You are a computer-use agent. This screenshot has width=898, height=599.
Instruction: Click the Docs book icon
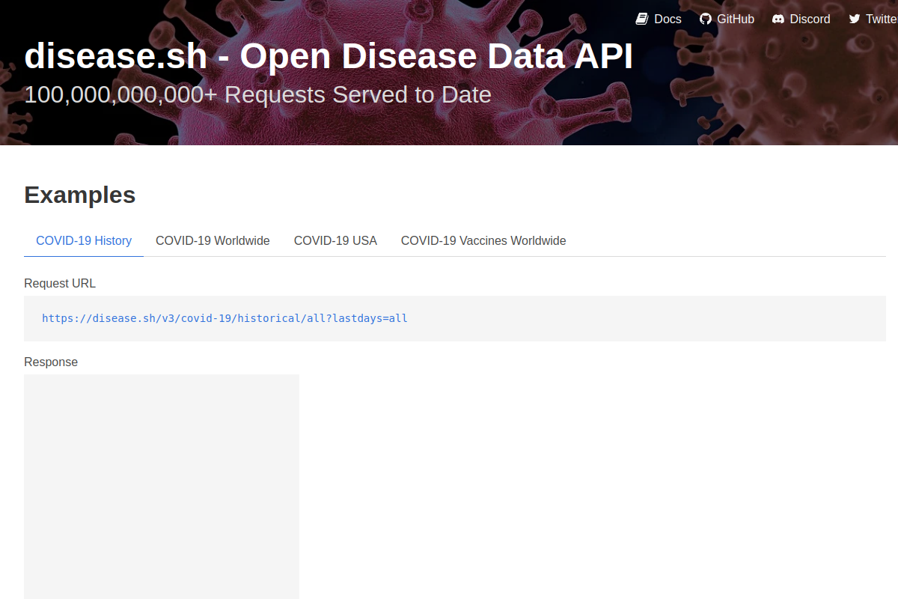click(x=642, y=19)
